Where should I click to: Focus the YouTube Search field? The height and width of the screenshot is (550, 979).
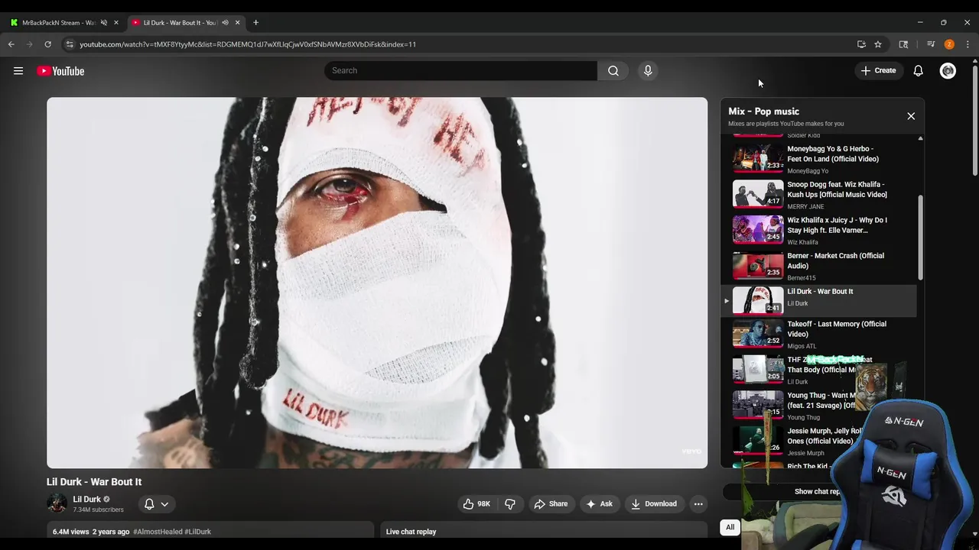pos(461,70)
